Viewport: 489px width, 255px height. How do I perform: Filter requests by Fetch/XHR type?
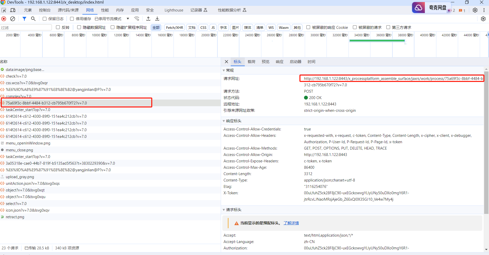(174, 28)
